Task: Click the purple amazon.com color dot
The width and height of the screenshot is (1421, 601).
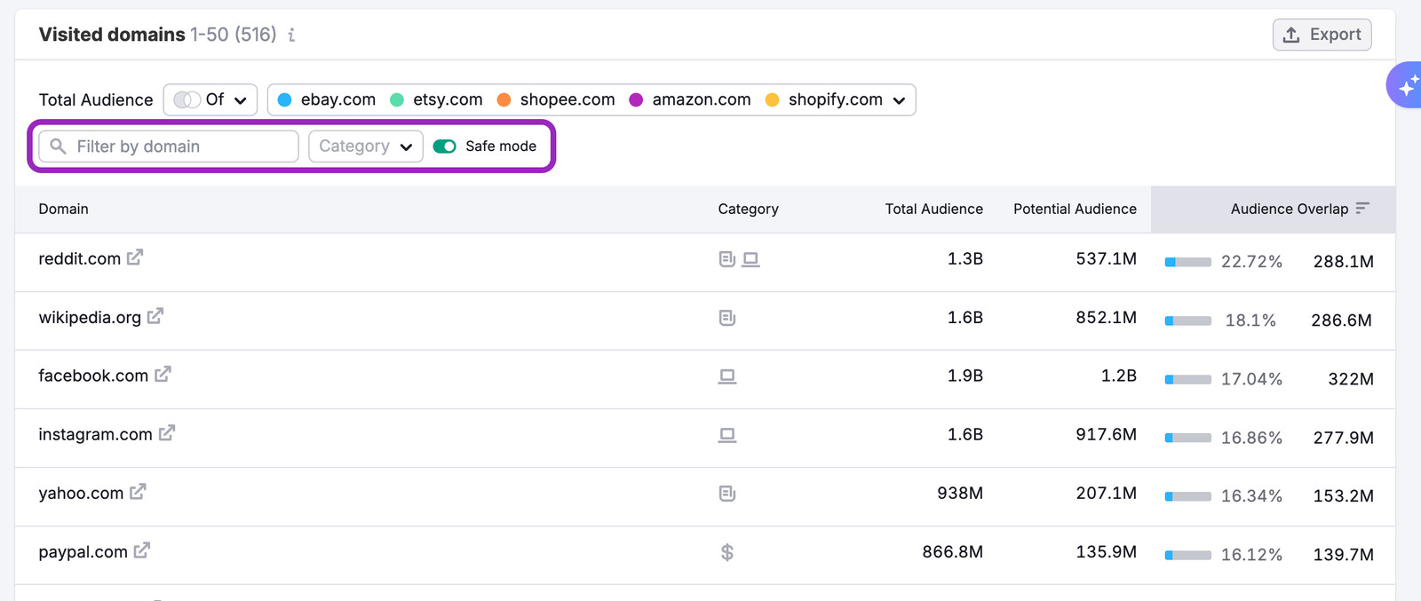Action: [x=636, y=99]
